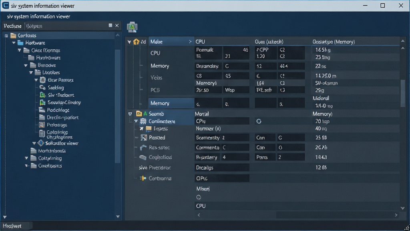The height and width of the screenshot is (231, 410).
Task: Click the horizontal scrollbar left arrow
Action: click(199, 215)
